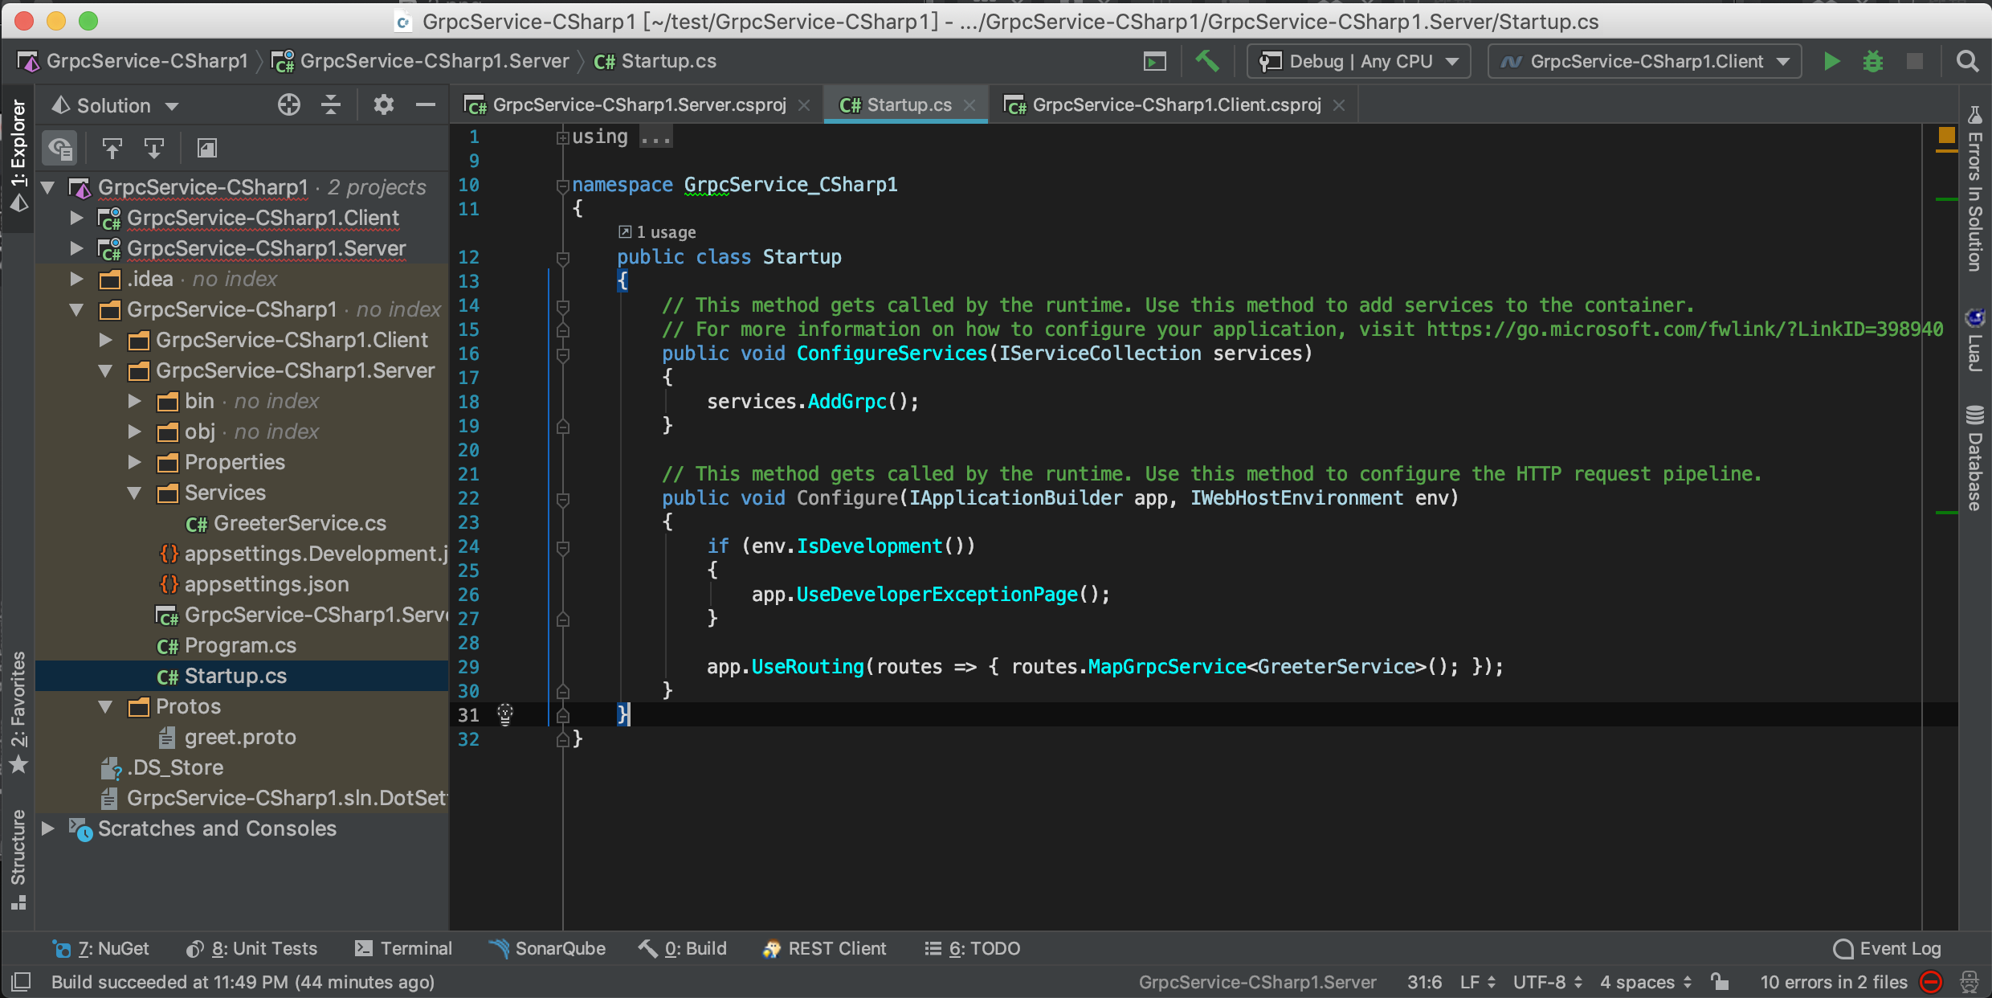Viewport: 1992px width, 998px height.
Task: Change file encoding UTF-8 in status bar
Action: [x=1548, y=982]
